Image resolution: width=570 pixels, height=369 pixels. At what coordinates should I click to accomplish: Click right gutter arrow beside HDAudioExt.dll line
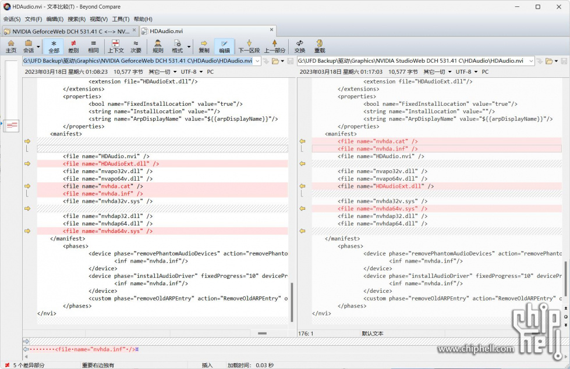click(x=302, y=186)
